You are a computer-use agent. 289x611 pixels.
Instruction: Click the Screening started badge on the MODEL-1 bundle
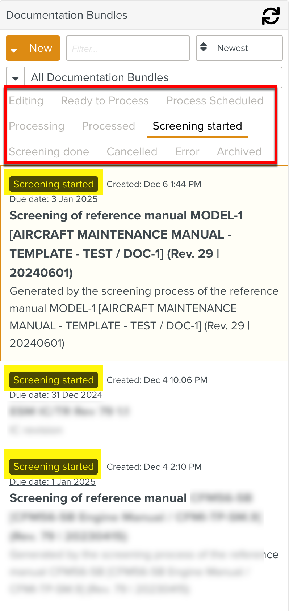54,184
